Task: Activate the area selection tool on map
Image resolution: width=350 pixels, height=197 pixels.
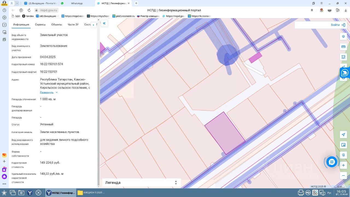Action: [343, 57]
